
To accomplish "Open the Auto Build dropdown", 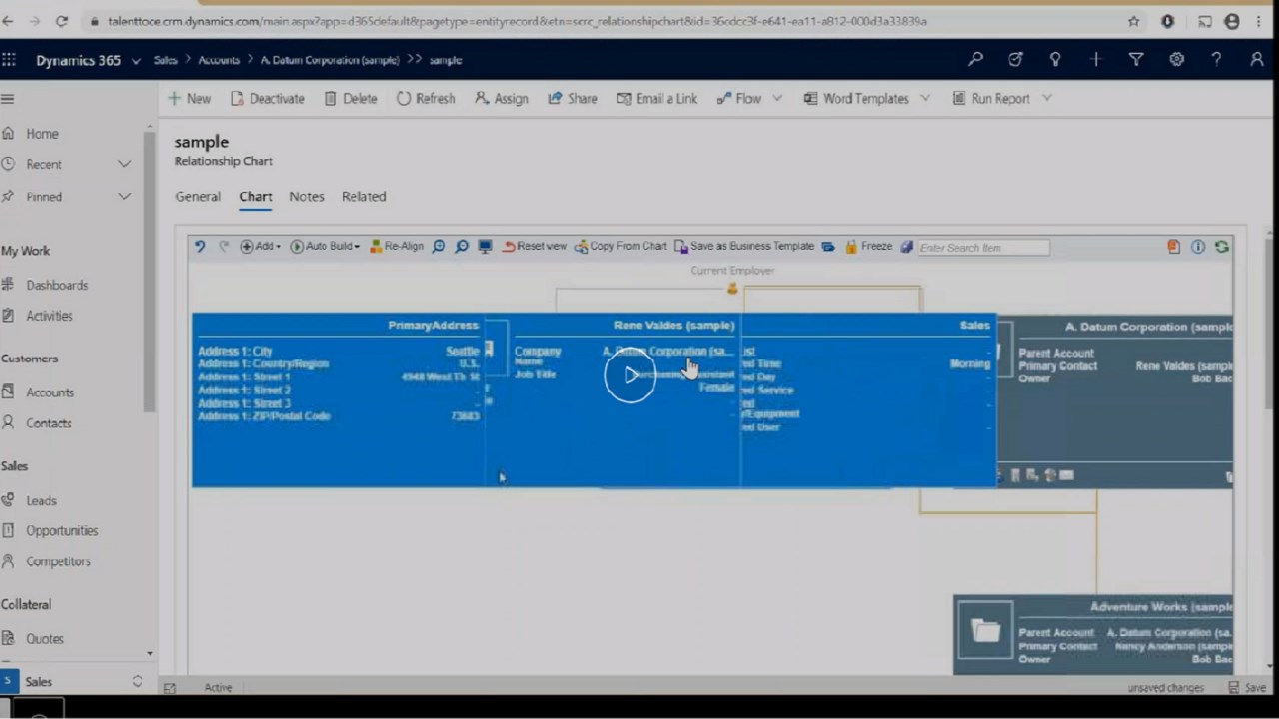I will click(x=325, y=246).
